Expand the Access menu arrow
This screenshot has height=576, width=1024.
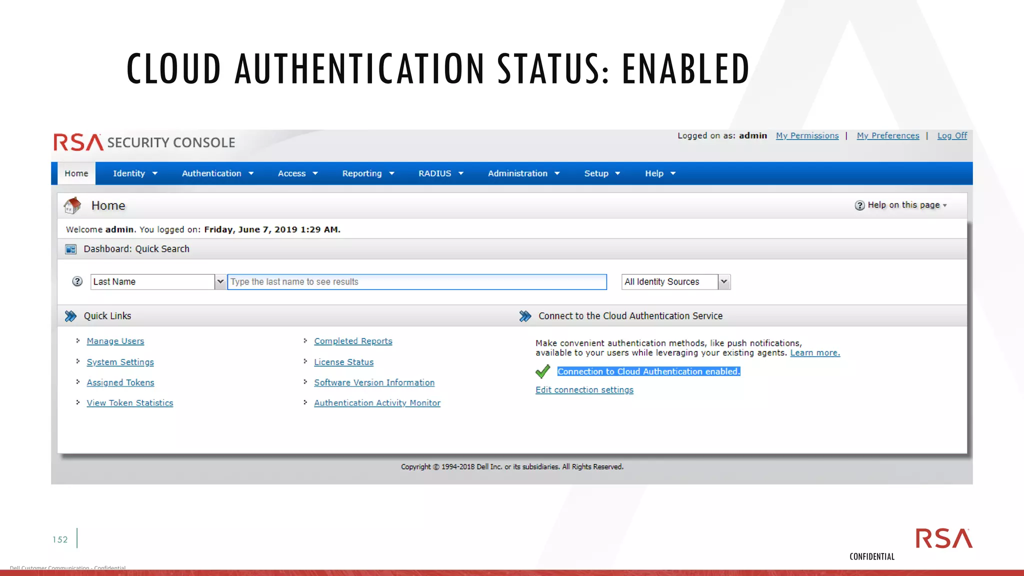(x=315, y=173)
